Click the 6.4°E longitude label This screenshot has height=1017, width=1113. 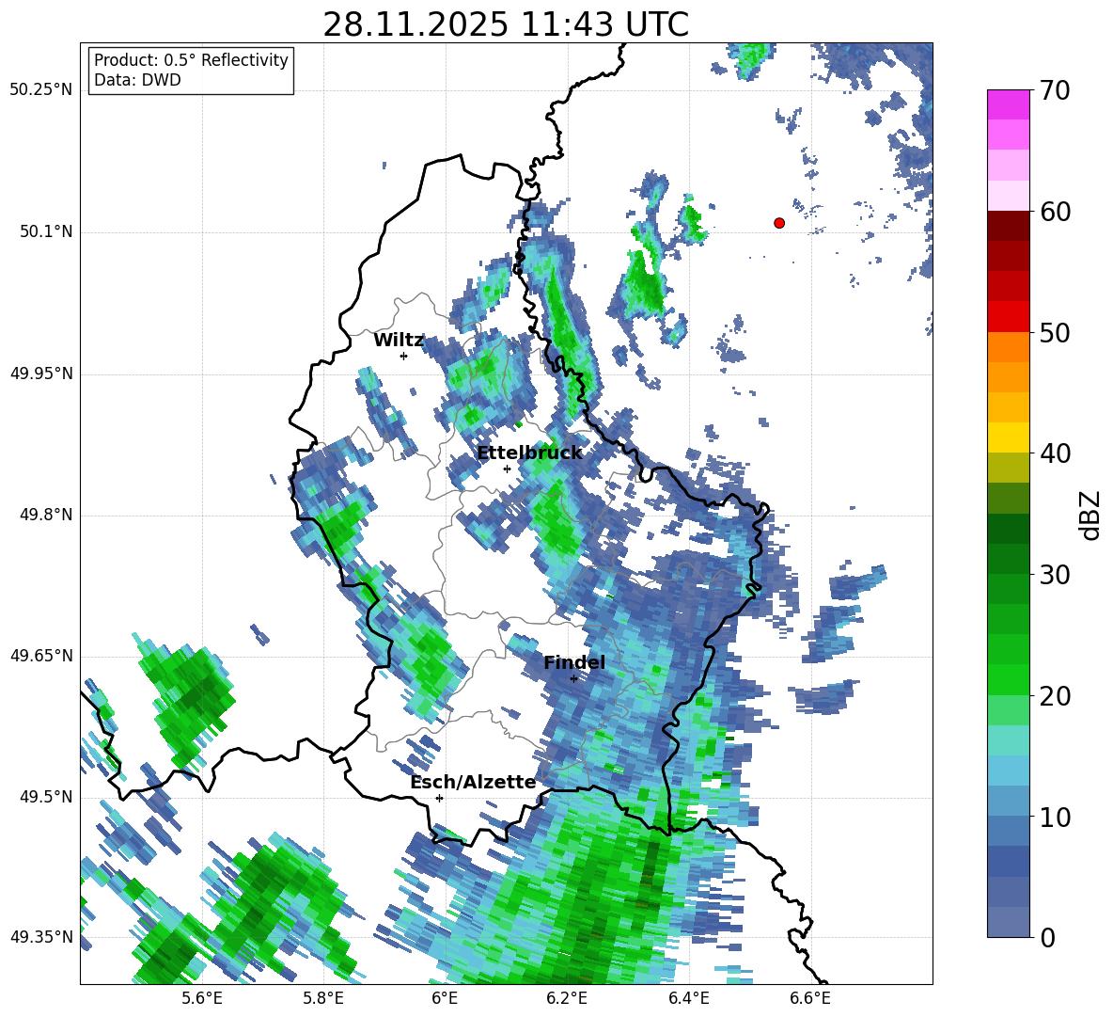tap(688, 998)
